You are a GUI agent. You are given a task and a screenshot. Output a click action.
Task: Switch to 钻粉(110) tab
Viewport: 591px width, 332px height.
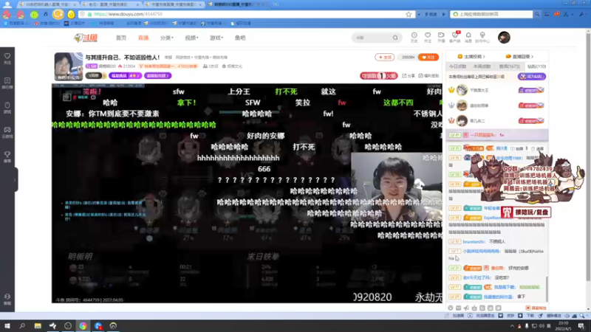point(536,66)
